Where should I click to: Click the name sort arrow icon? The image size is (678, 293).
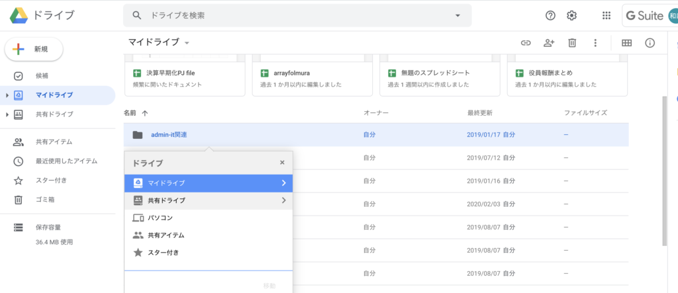tap(145, 113)
